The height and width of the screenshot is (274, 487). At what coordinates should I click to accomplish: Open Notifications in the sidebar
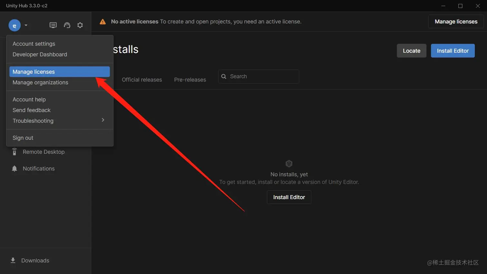pyautogui.click(x=39, y=169)
